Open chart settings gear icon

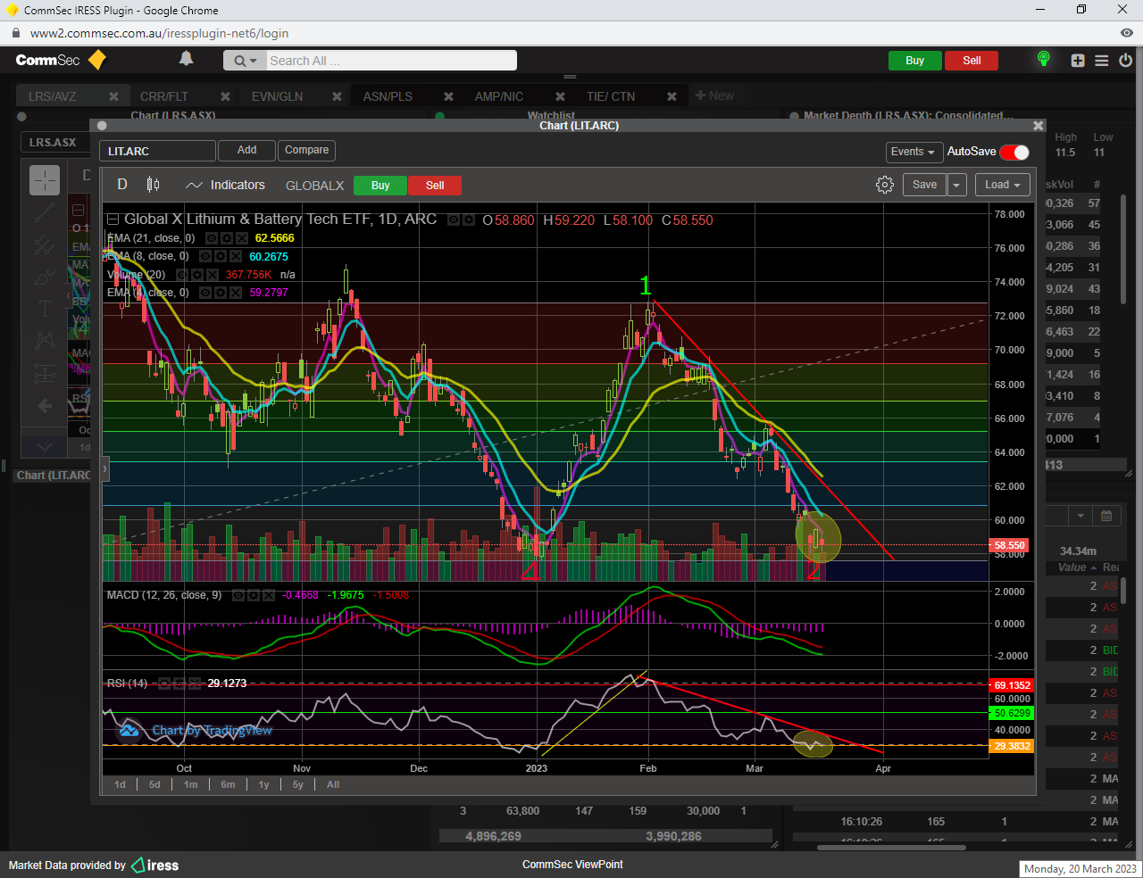[884, 185]
